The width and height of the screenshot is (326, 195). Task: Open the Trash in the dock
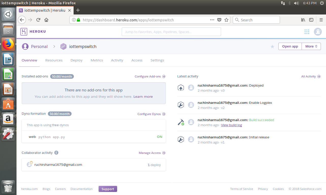(x=8, y=187)
